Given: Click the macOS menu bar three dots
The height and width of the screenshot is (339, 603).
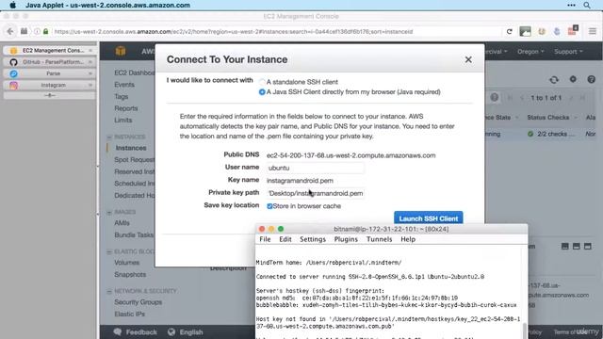Looking at the screenshot, I should 571,5.
